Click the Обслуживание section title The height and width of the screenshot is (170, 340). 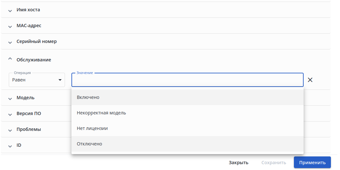click(34, 60)
